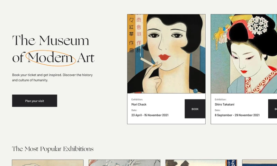
Task: Book the Mori Chack exhibition
Action: pyautogui.click(x=195, y=109)
